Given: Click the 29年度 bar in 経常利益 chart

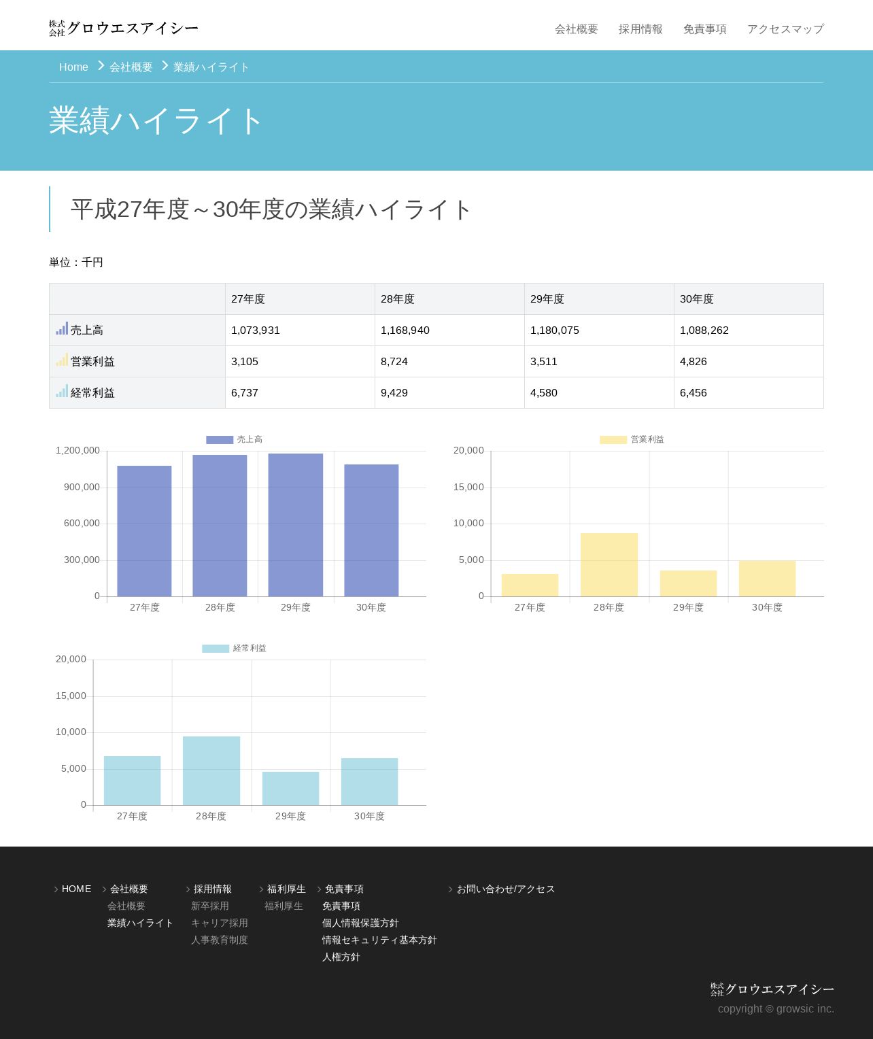Looking at the screenshot, I should [290, 788].
